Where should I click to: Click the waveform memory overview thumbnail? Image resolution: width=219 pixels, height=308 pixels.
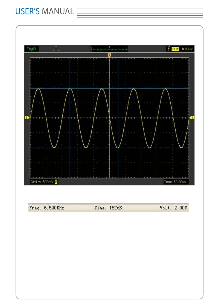109,49
